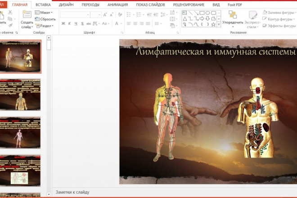Select the Down Arrow shape
The height and width of the screenshot is (198, 297).
pyautogui.click(x=207, y=18)
